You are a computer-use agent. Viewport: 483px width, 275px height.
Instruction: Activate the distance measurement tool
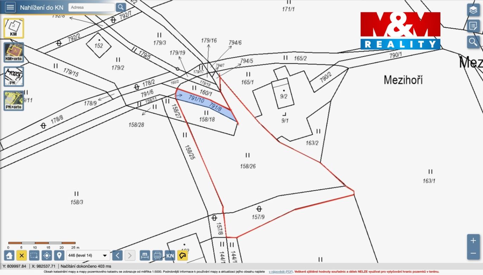[145, 255]
